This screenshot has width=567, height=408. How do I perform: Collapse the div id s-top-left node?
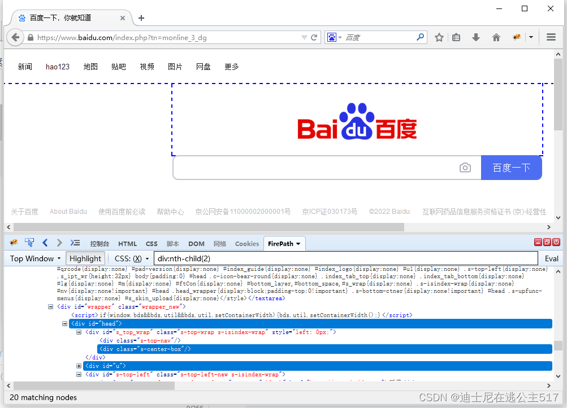coord(79,374)
